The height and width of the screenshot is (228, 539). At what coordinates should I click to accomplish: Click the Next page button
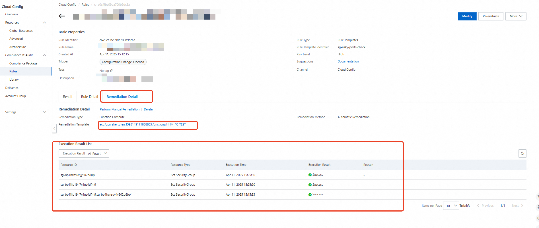pos(518,206)
